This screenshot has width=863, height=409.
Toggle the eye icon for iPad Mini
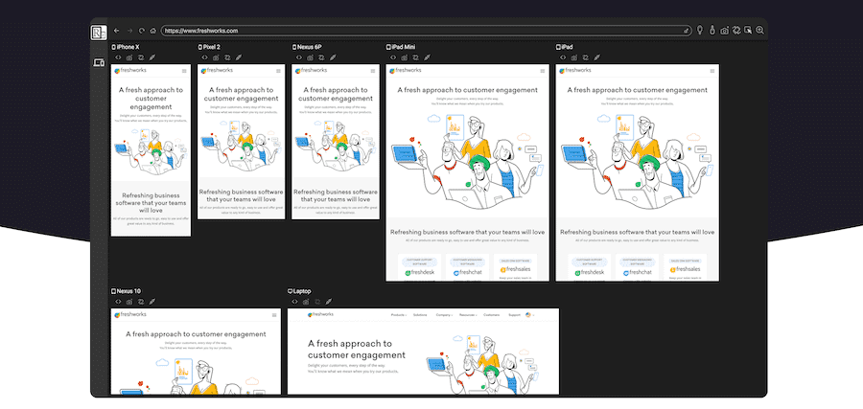pyautogui.click(x=393, y=57)
